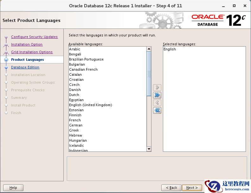Screen dimensions: 251x193
Task: Select Bengali in Available languages
Action: pos(107,54)
